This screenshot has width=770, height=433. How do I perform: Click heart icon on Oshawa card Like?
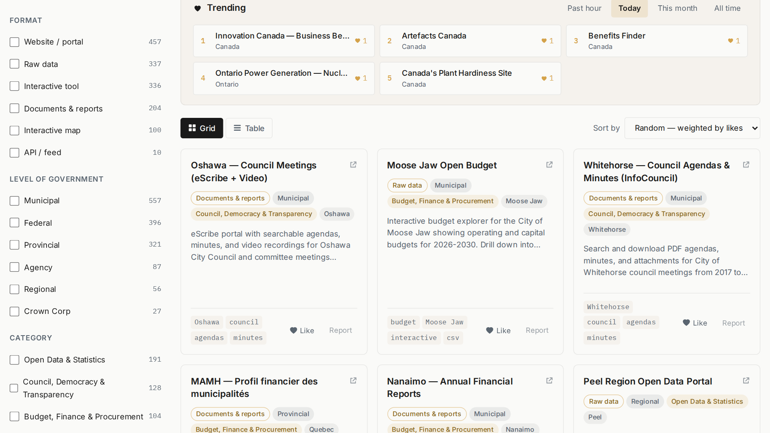[294, 330]
